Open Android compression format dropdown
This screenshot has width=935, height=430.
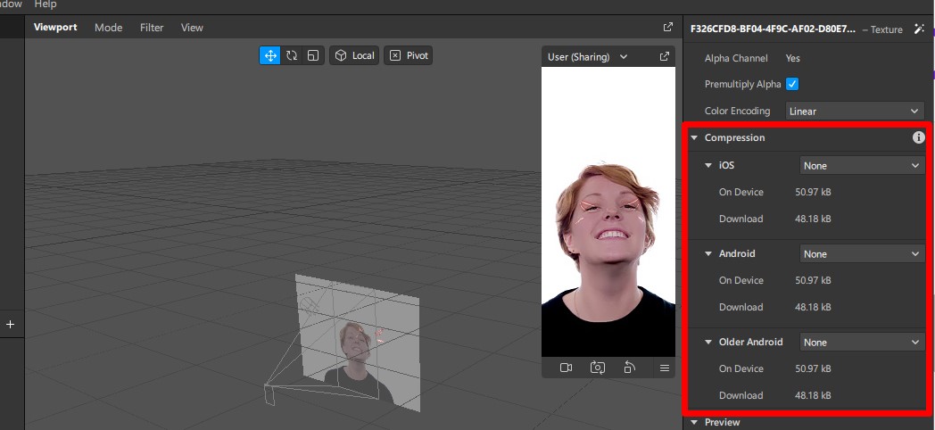tap(862, 254)
